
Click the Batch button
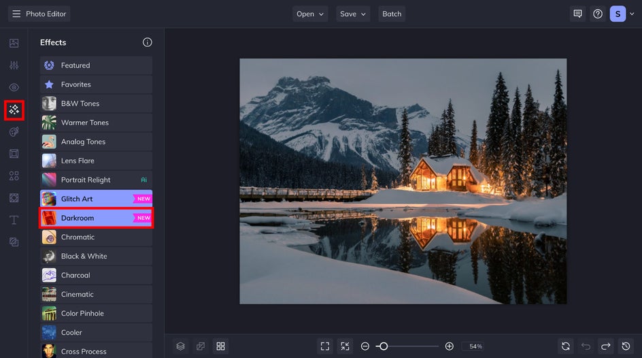392,14
